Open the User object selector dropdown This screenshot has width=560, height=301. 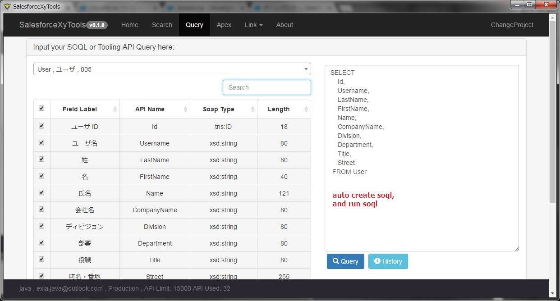tap(172, 69)
